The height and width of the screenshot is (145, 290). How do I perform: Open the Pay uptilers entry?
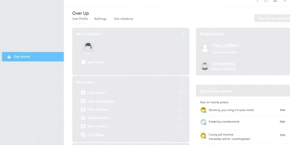tap(225, 46)
